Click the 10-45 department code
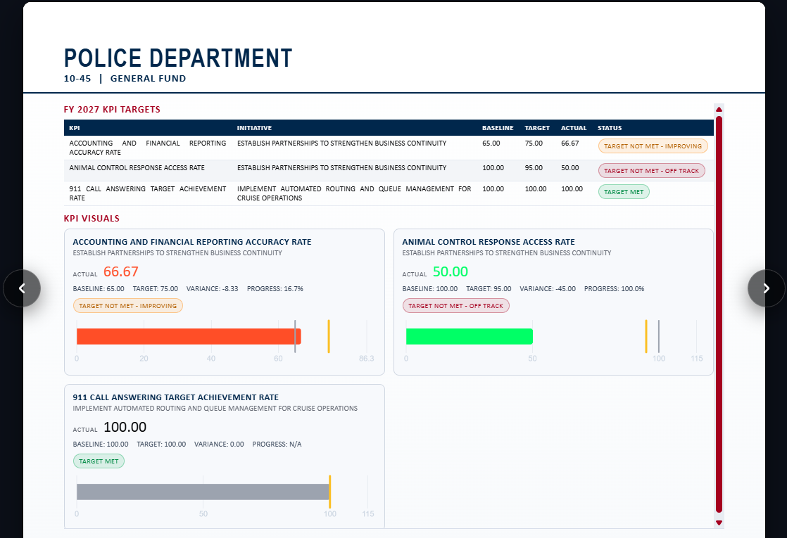This screenshot has width=787, height=538. tap(77, 78)
